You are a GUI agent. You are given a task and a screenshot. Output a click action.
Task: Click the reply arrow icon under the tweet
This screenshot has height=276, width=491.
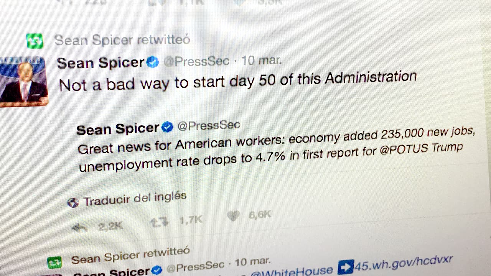80,228
